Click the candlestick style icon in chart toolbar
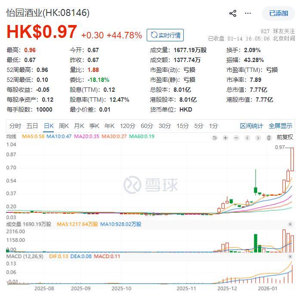 point(269,138)
